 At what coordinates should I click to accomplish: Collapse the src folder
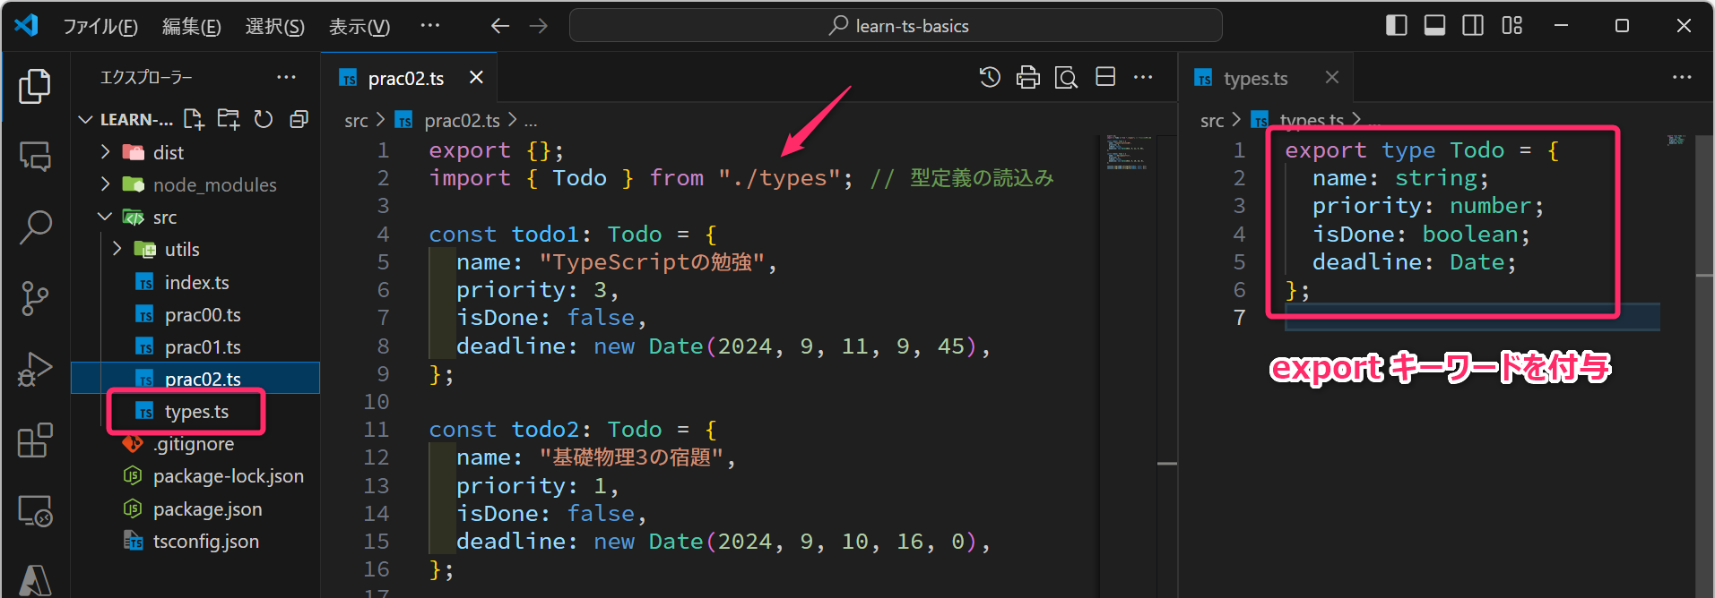click(106, 217)
